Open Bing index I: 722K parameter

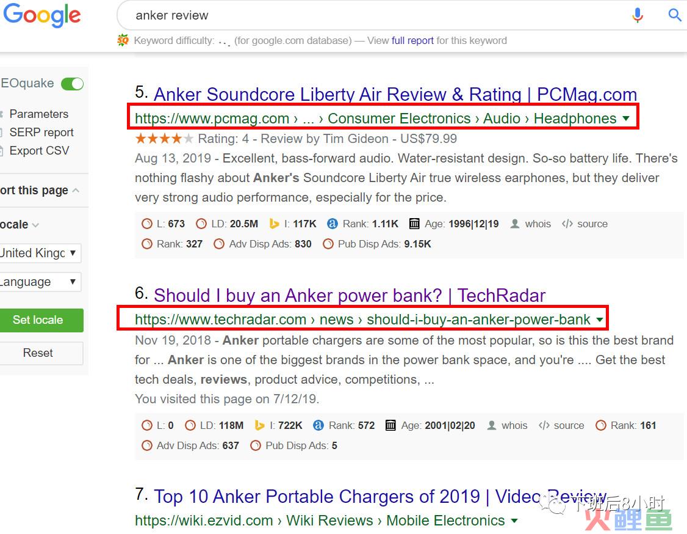(x=279, y=425)
